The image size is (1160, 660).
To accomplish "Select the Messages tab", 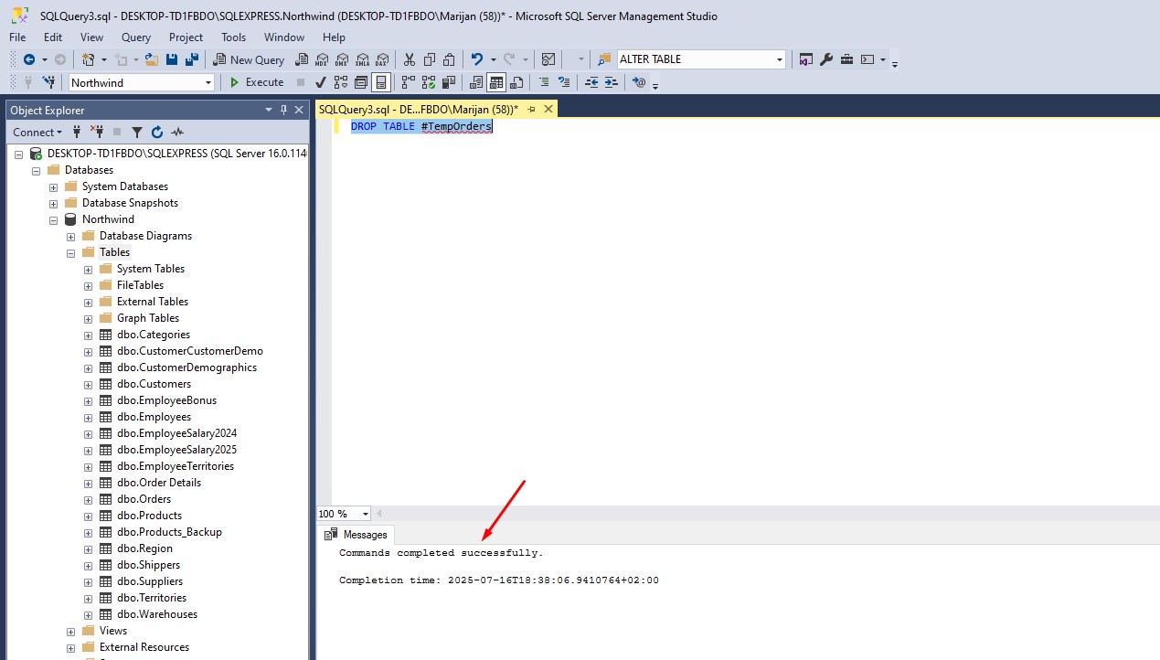I will point(357,535).
